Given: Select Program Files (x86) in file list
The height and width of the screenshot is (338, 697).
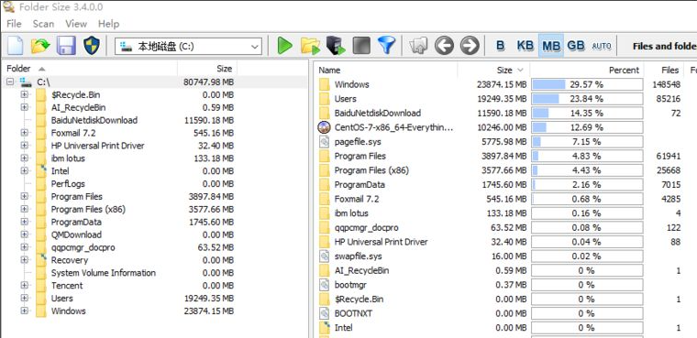Looking at the screenshot, I should point(371,170).
